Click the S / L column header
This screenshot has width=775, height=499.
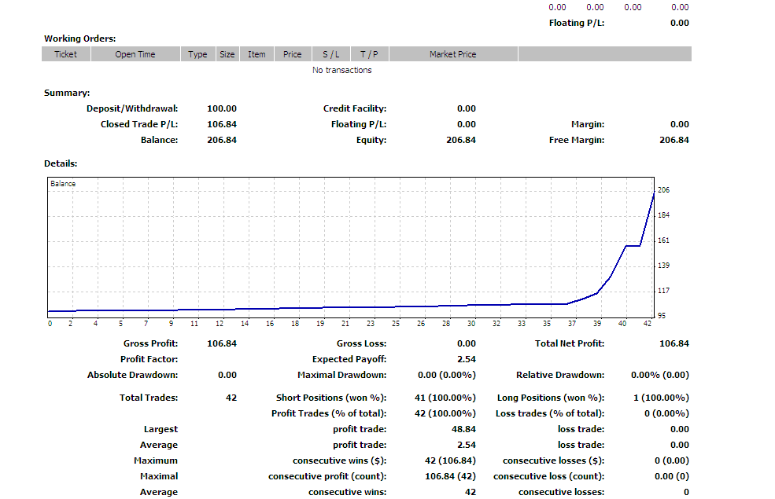[331, 54]
